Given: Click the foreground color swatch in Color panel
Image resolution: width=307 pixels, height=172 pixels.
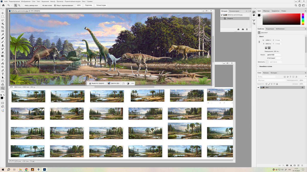Looking at the screenshot, I should tap(259, 15).
